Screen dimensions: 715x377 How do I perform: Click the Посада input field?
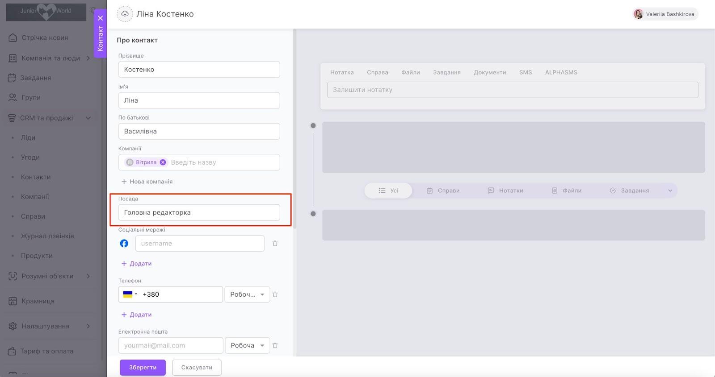click(x=199, y=212)
